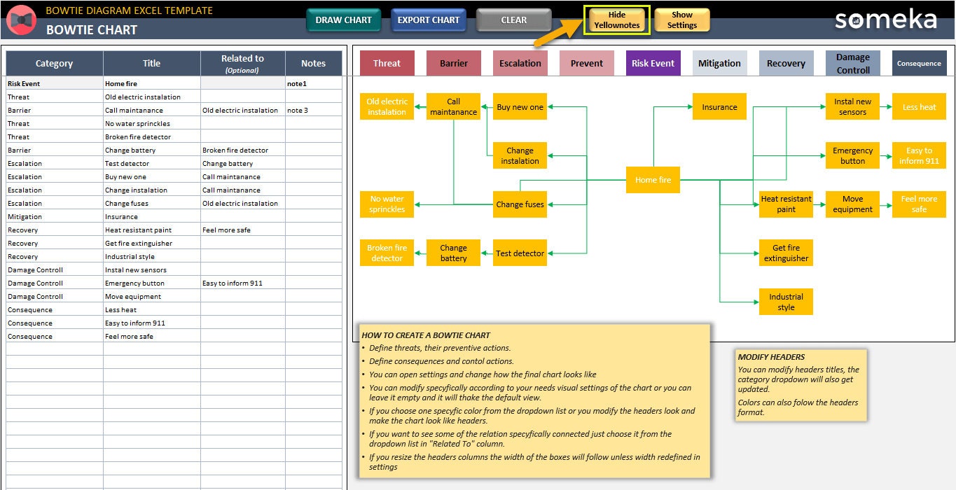The image size is (956, 490).
Task: Open Show Settings panel
Action: (x=681, y=20)
